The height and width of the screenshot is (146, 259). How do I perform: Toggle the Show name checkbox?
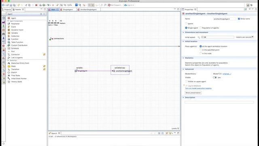239,19
